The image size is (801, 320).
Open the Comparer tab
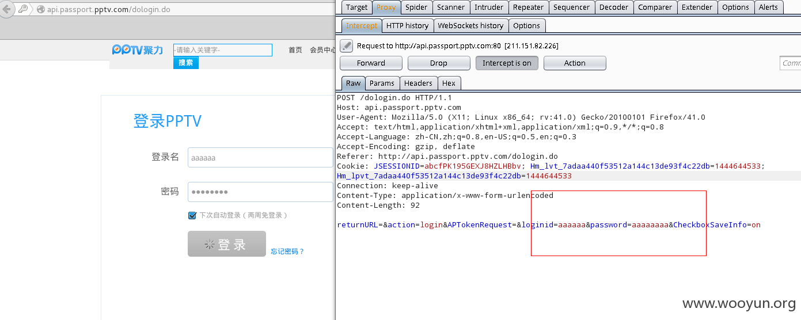point(655,7)
